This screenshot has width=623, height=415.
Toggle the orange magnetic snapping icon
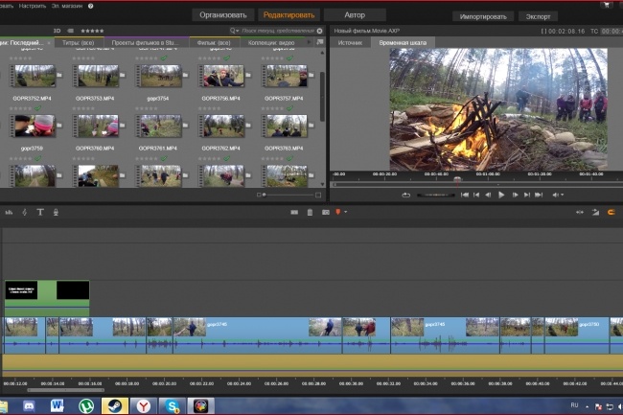(x=611, y=213)
